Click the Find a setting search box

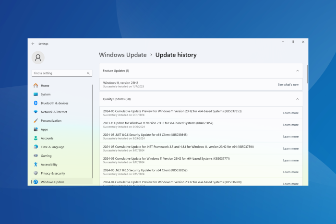tap(62, 73)
